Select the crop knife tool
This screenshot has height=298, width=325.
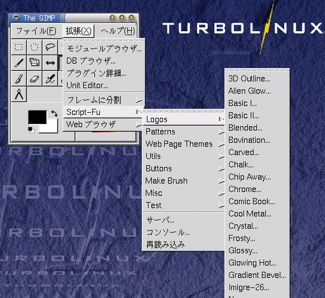pyautogui.click(x=18, y=63)
